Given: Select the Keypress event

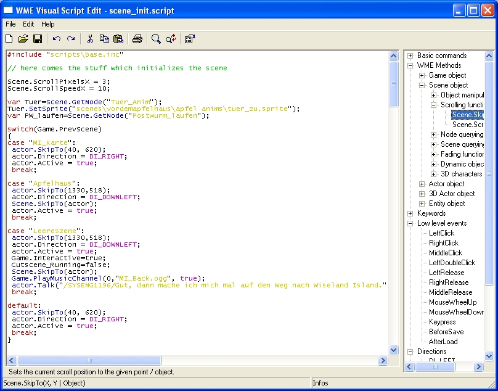Looking at the screenshot, I should (x=442, y=322).
